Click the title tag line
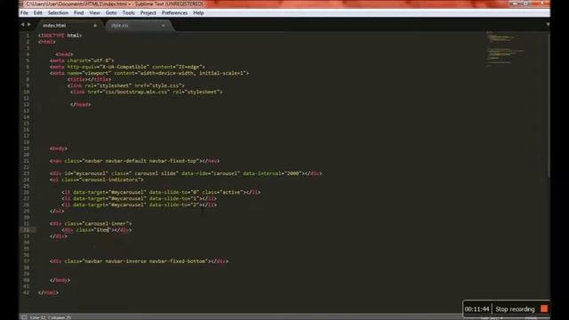 89,79
